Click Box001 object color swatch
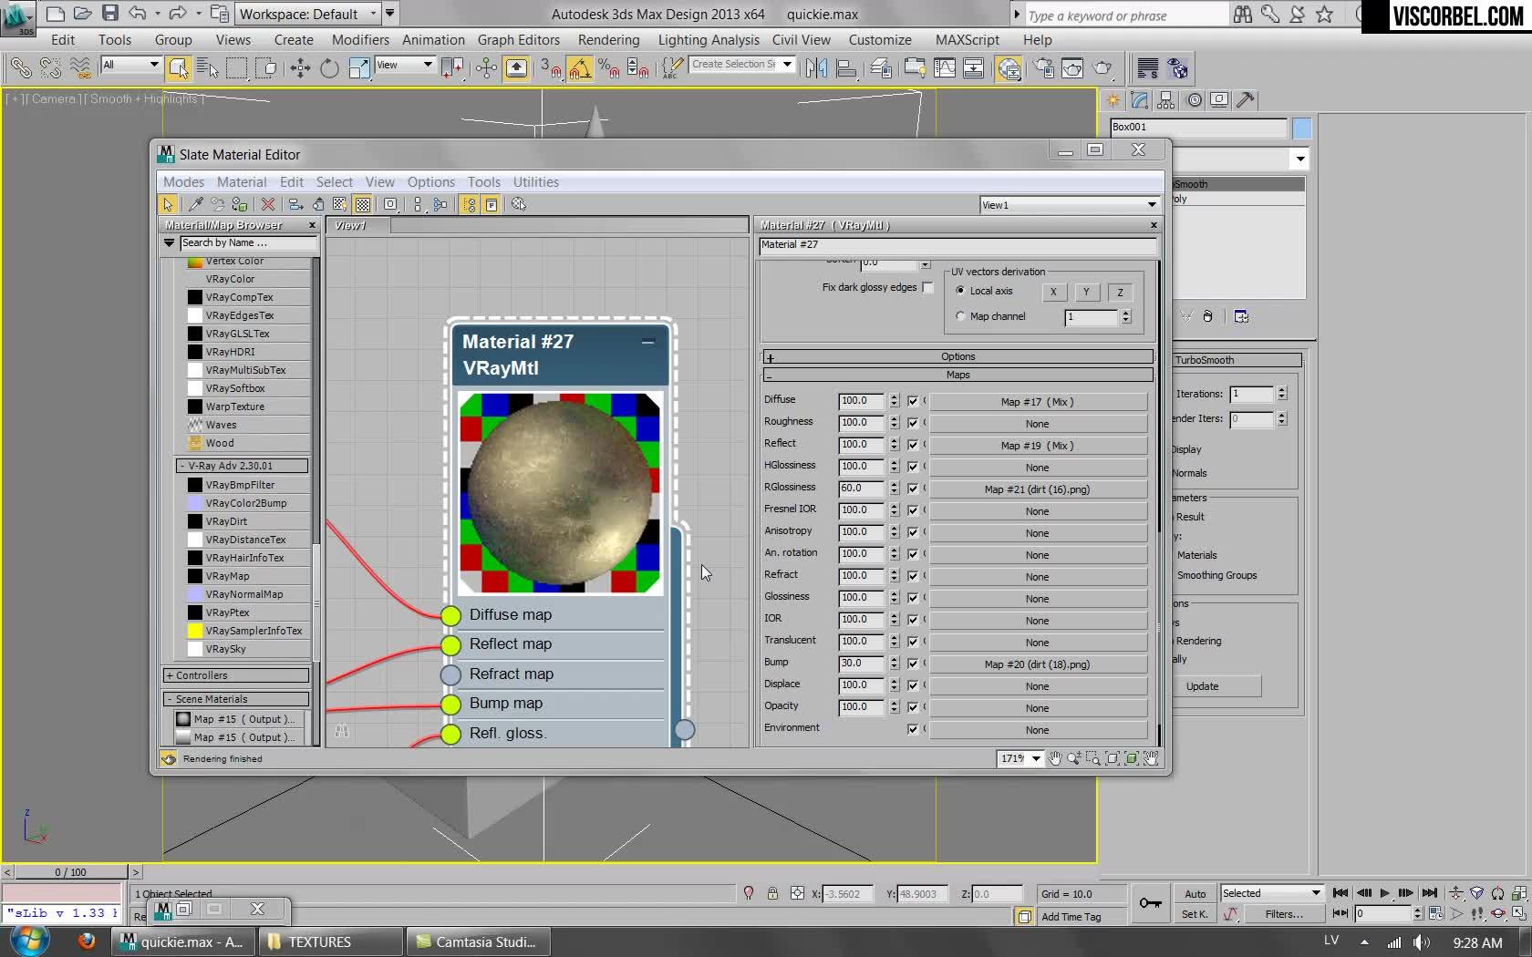Image resolution: width=1532 pixels, height=957 pixels. pyautogui.click(x=1301, y=128)
